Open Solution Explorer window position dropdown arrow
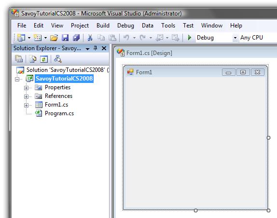 pyautogui.click(x=87, y=49)
